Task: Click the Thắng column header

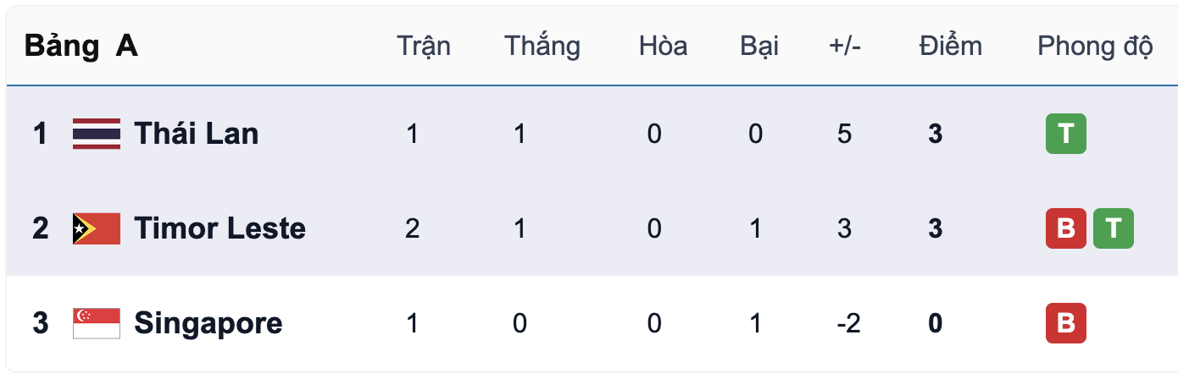Action: [542, 46]
